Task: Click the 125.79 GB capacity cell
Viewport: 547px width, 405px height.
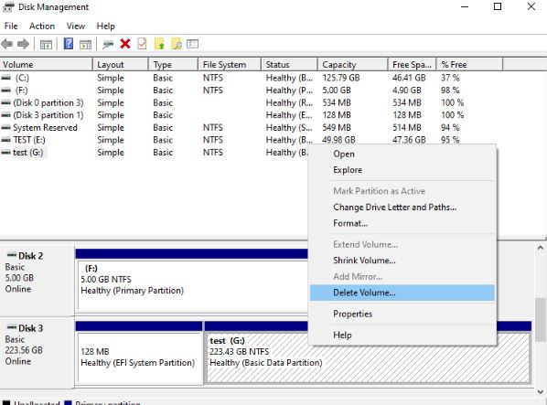Action: pos(341,78)
